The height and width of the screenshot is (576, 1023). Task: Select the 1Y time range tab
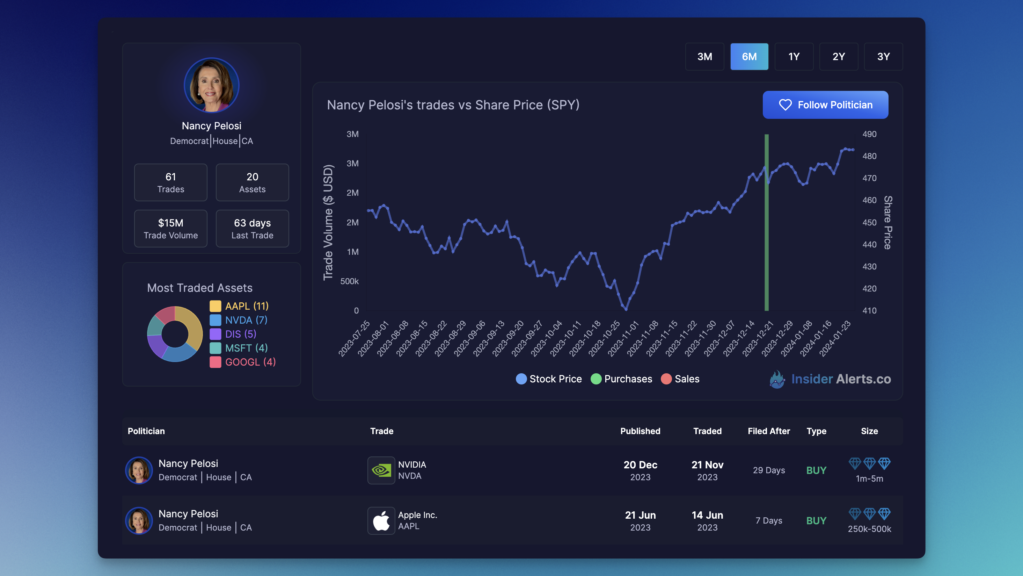point(794,57)
